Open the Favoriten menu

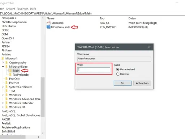pos(22,9)
